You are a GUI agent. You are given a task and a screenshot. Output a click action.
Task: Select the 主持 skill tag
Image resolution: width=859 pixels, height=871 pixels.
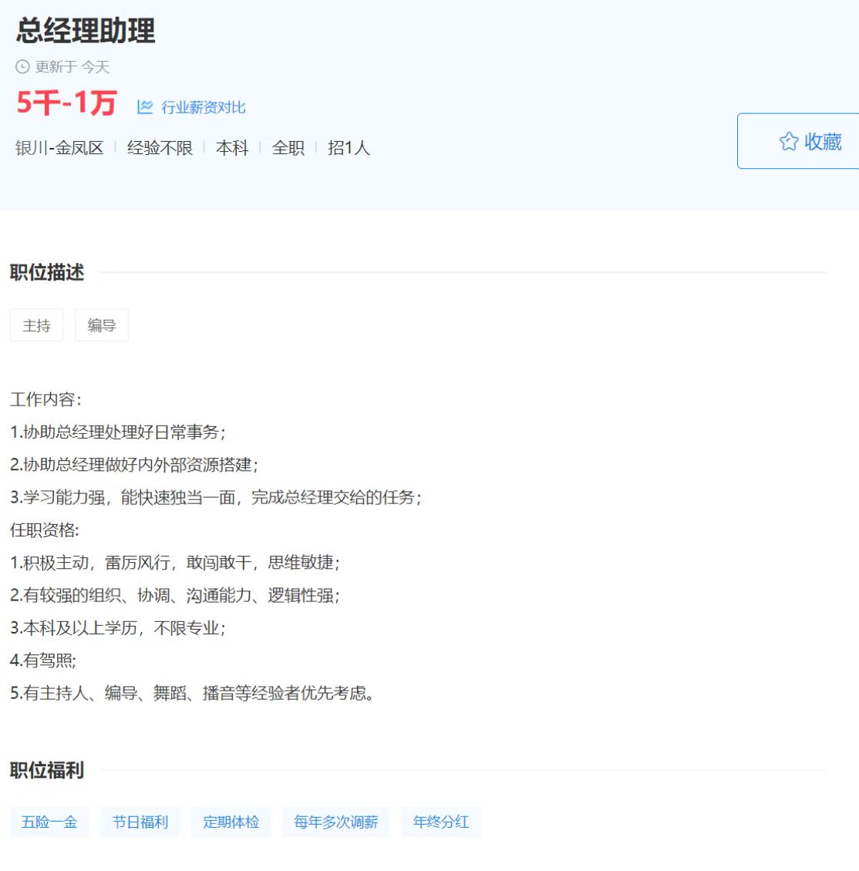click(x=36, y=325)
